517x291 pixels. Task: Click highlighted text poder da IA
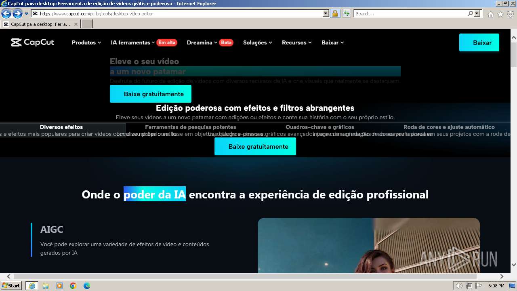coord(155,194)
